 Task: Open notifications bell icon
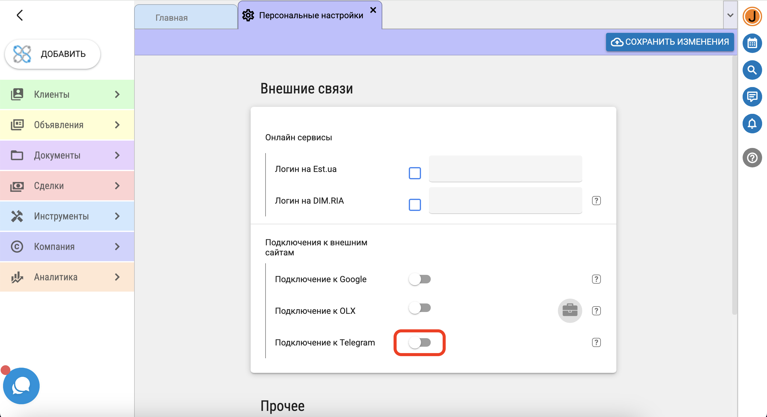[x=752, y=124]
